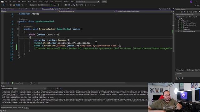Select the Solution 'Async' root node

(x=187, y=17)
